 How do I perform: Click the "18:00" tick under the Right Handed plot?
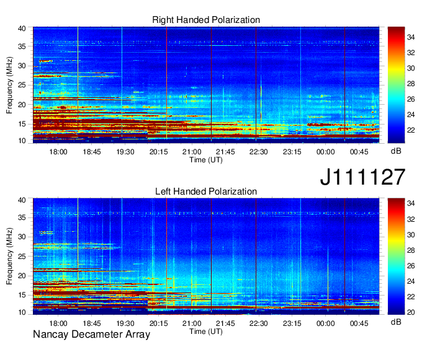point(58,152)
